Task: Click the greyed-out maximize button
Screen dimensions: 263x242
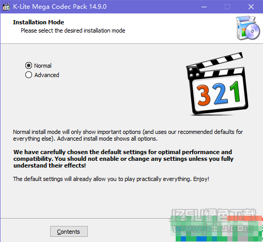Action: click(227, 7)
